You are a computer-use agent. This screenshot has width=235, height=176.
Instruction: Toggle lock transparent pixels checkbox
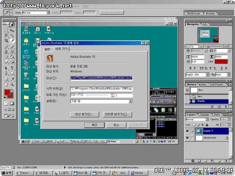click(194, 125)
